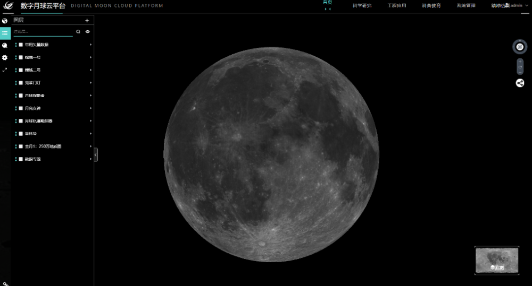Check the 月球勘测者 layer checkbox
Screen dimensions: 532x286
(x=21, y=96)
